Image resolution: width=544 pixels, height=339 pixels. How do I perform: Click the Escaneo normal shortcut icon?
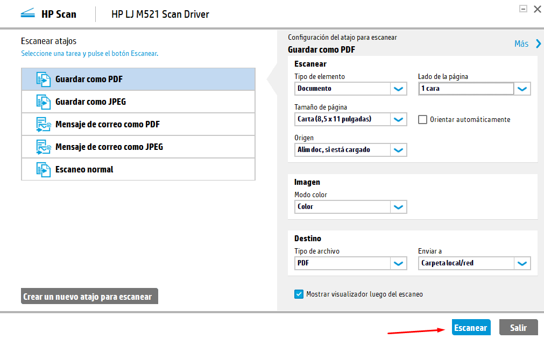coord(44,170)
